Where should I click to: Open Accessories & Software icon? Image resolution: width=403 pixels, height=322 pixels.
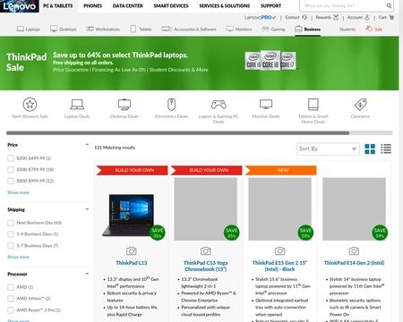[x=167, y=29]
